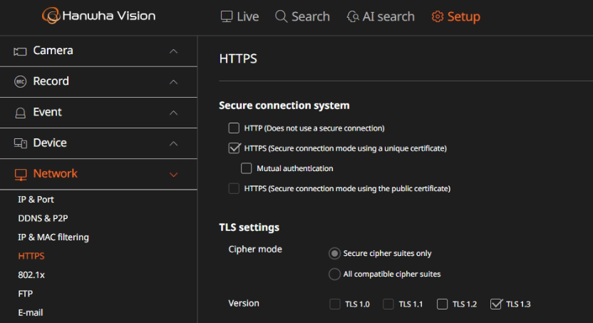593x323 pixels.
Task: Click the Event bell icon
Action: tap(20, 113)
